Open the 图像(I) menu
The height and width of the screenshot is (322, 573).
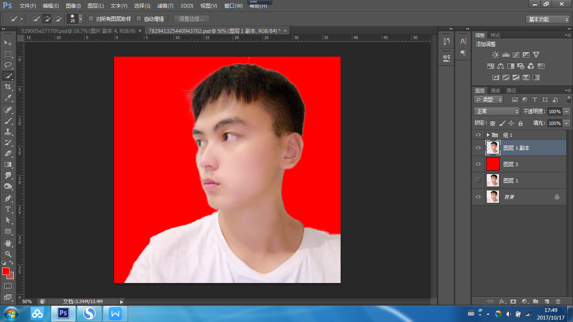[73, 6]
